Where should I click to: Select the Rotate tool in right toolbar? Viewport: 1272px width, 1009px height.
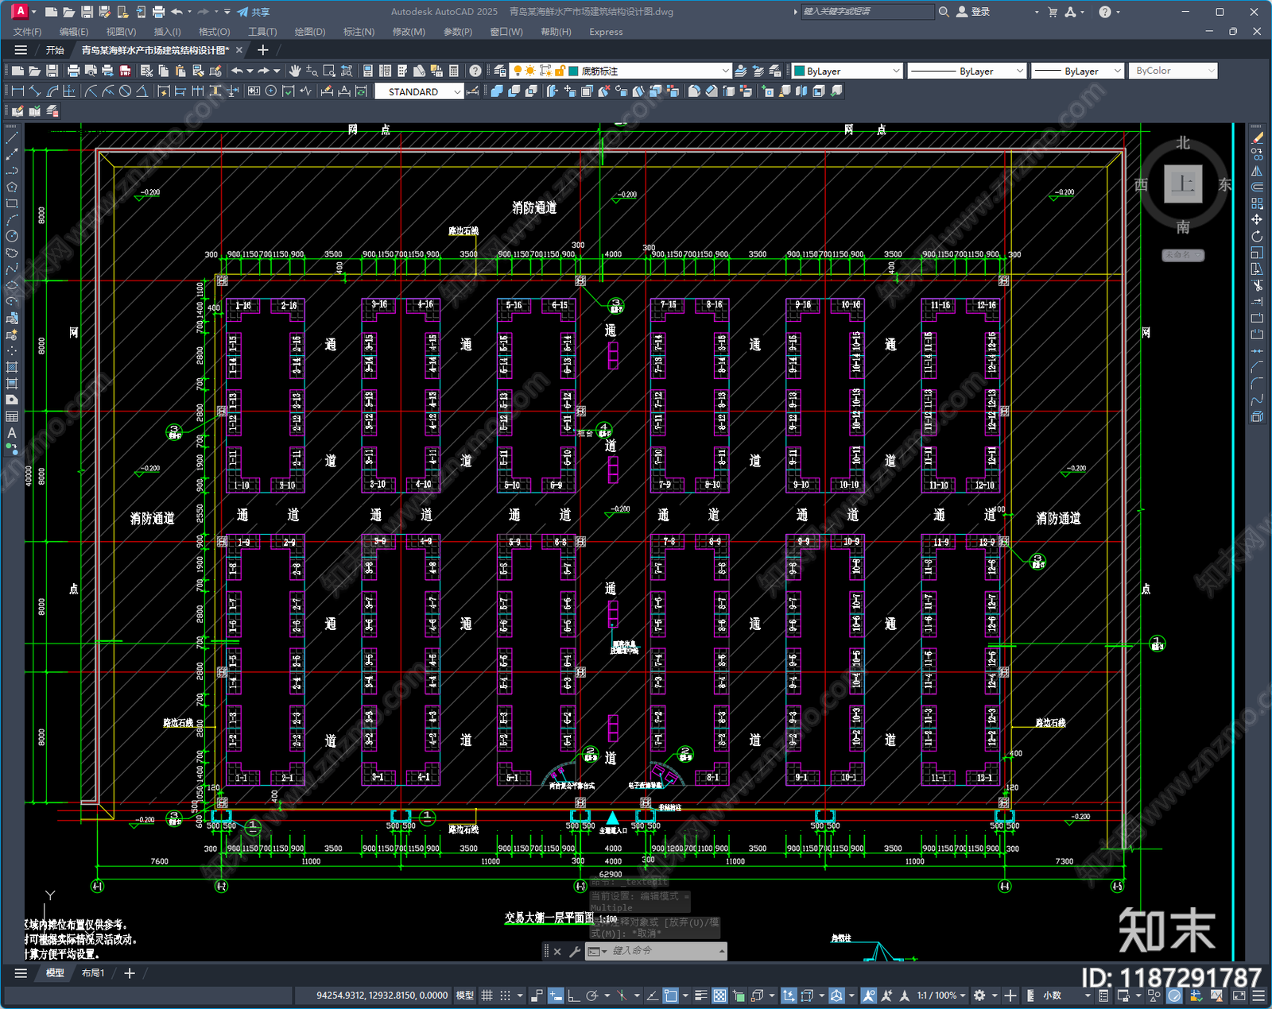(x=1257, y=236)
